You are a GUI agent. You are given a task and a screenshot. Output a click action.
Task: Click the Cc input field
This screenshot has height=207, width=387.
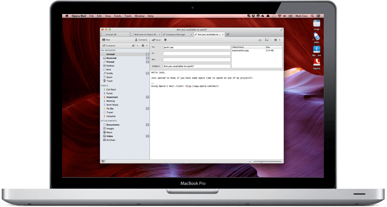coord(197,54)
